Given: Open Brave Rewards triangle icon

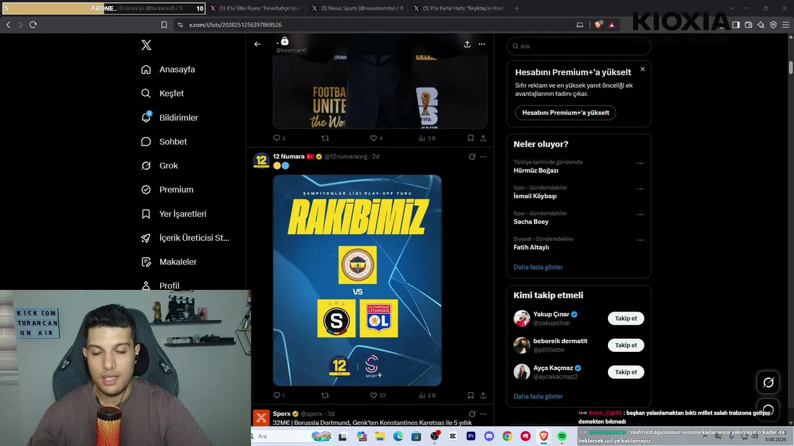Looking at the screenshot, I should click(612, 25).
